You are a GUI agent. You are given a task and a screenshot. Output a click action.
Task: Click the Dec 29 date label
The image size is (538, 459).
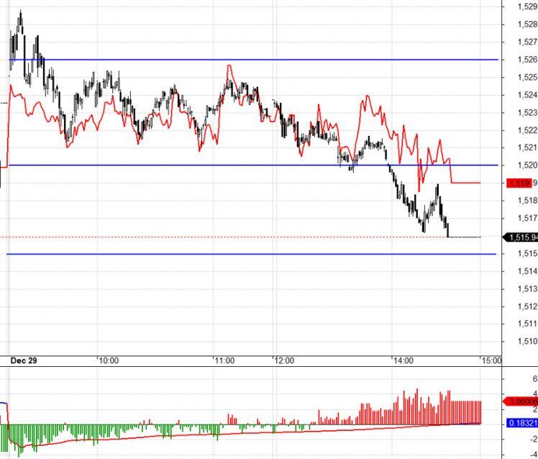pos(23,360)
